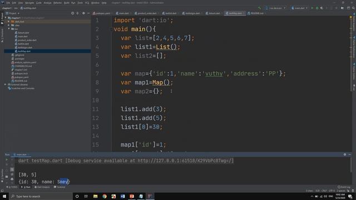Image resolution: width=356 pixels, height=200 pixels.
Task: Open File Explorer from the taskbar
Action: point(95,196)
